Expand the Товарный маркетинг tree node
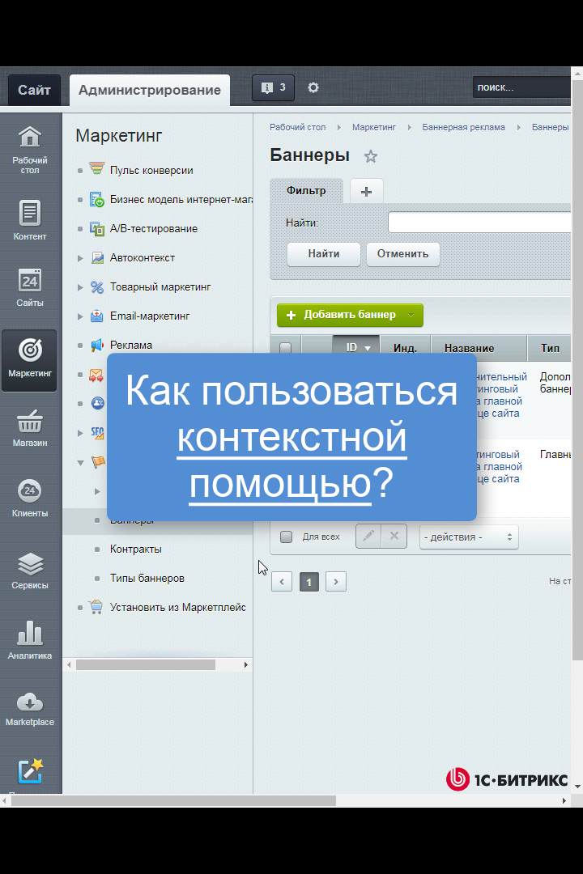Screen dimensions: 583x874 80,287
